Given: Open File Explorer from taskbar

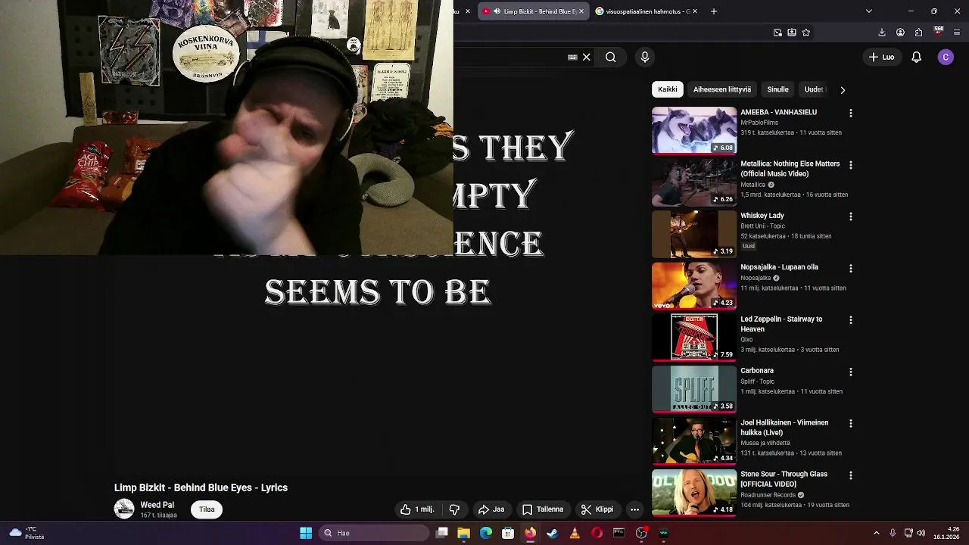Looking at the screenshot, I should (x=464, y=533).
